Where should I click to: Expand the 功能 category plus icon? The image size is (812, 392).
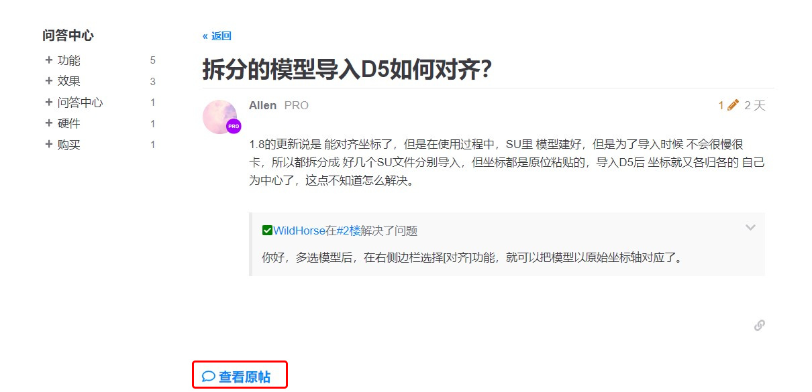click(48, 60)
